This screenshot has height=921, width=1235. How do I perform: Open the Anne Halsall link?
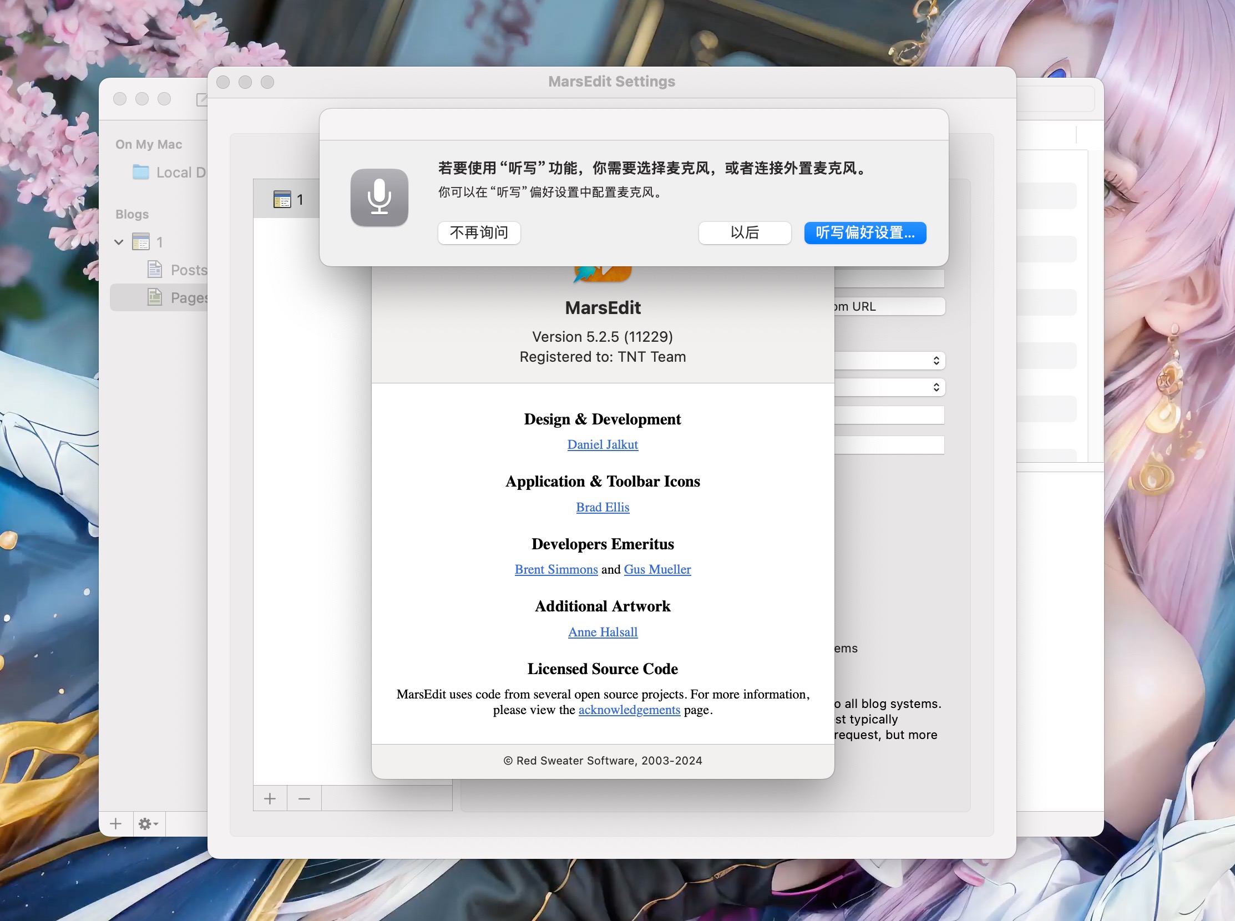point(602,631)
